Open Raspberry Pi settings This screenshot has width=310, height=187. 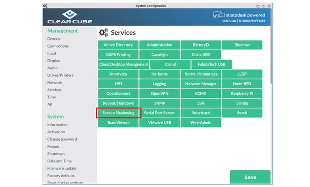[x=242, y=93]
